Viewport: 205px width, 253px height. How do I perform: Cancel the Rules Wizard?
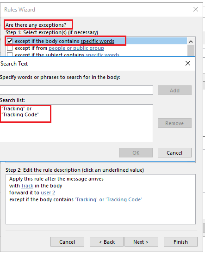[67, 242]
